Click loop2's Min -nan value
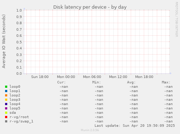This screenshot has width=180, height=134. (x=99, y=95)
